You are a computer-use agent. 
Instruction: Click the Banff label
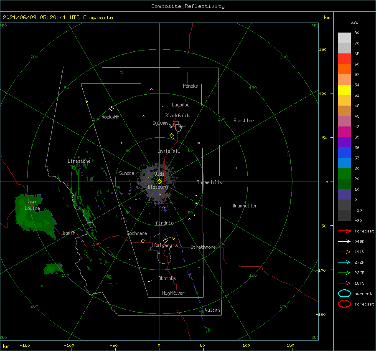69,232
